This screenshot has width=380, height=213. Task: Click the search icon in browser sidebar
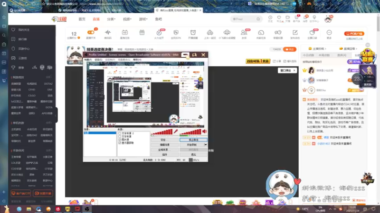coord(4,35)
